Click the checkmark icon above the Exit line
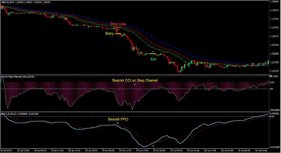The width and height of the screenshot is (281, 153). click(x=153, y=52)
